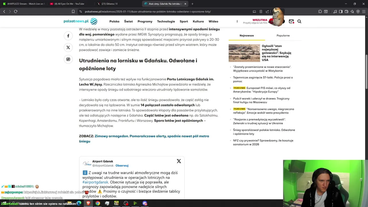Viewport: 368px width, 207px height.
Task: Open the #airportgdansk hashtag link
Action: pos(95,182)
